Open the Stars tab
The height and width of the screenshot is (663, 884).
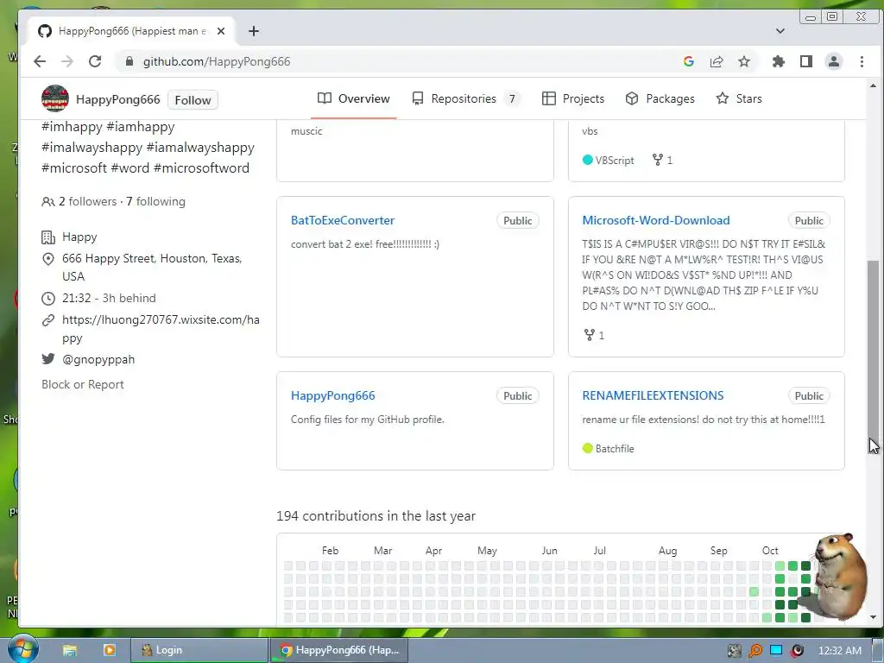(739, 98)
